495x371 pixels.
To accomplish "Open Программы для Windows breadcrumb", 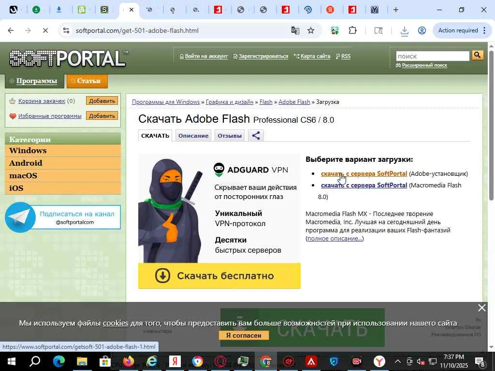I will [x=166, y=102].
